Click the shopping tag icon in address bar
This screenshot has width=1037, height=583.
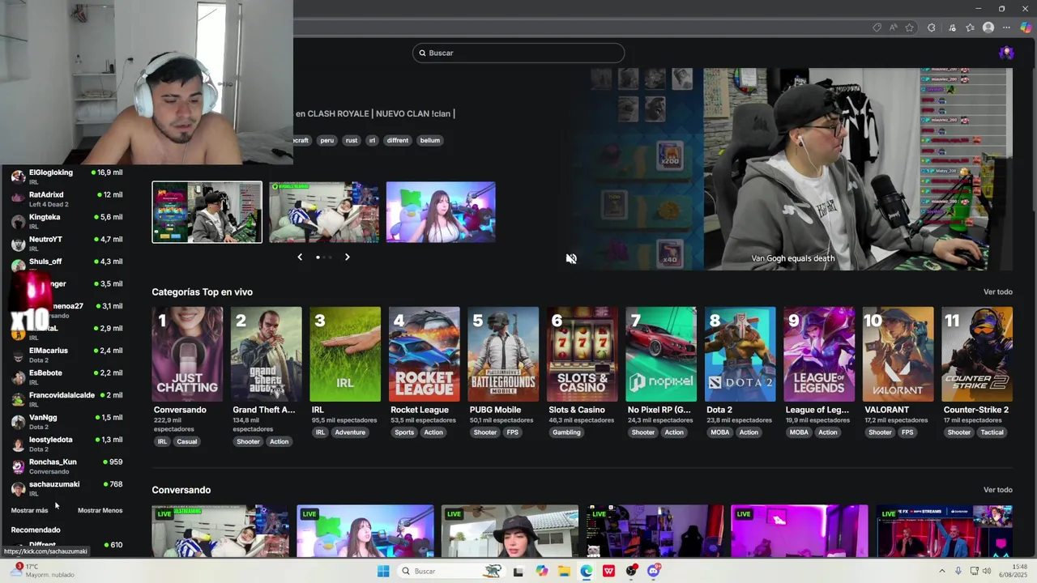[x=877, y=28]
